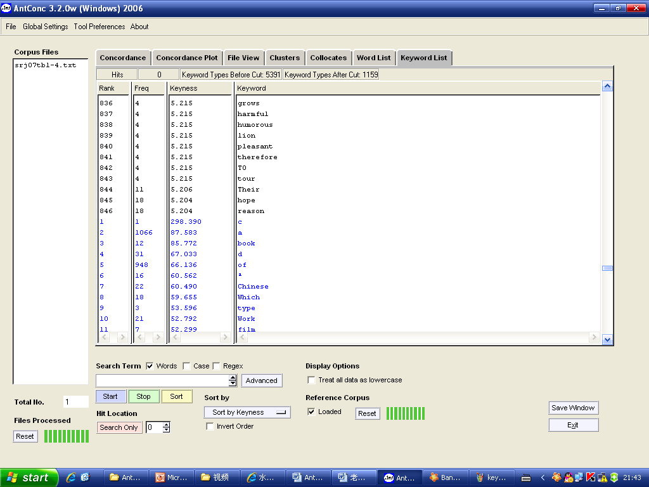Switch to the Concordance tab
Image resolution: width=649 pixels, height=487 pixels.
(123, 58)
